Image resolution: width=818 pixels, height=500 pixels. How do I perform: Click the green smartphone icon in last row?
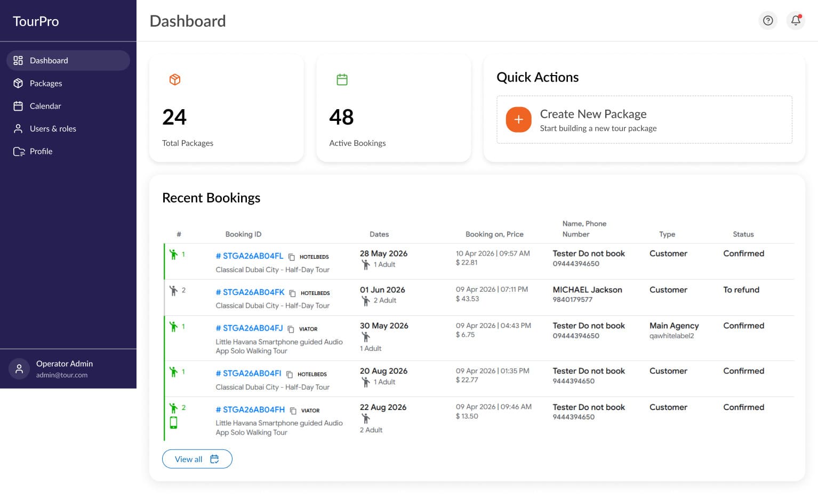pyautogui.click(x=173, y=423)
